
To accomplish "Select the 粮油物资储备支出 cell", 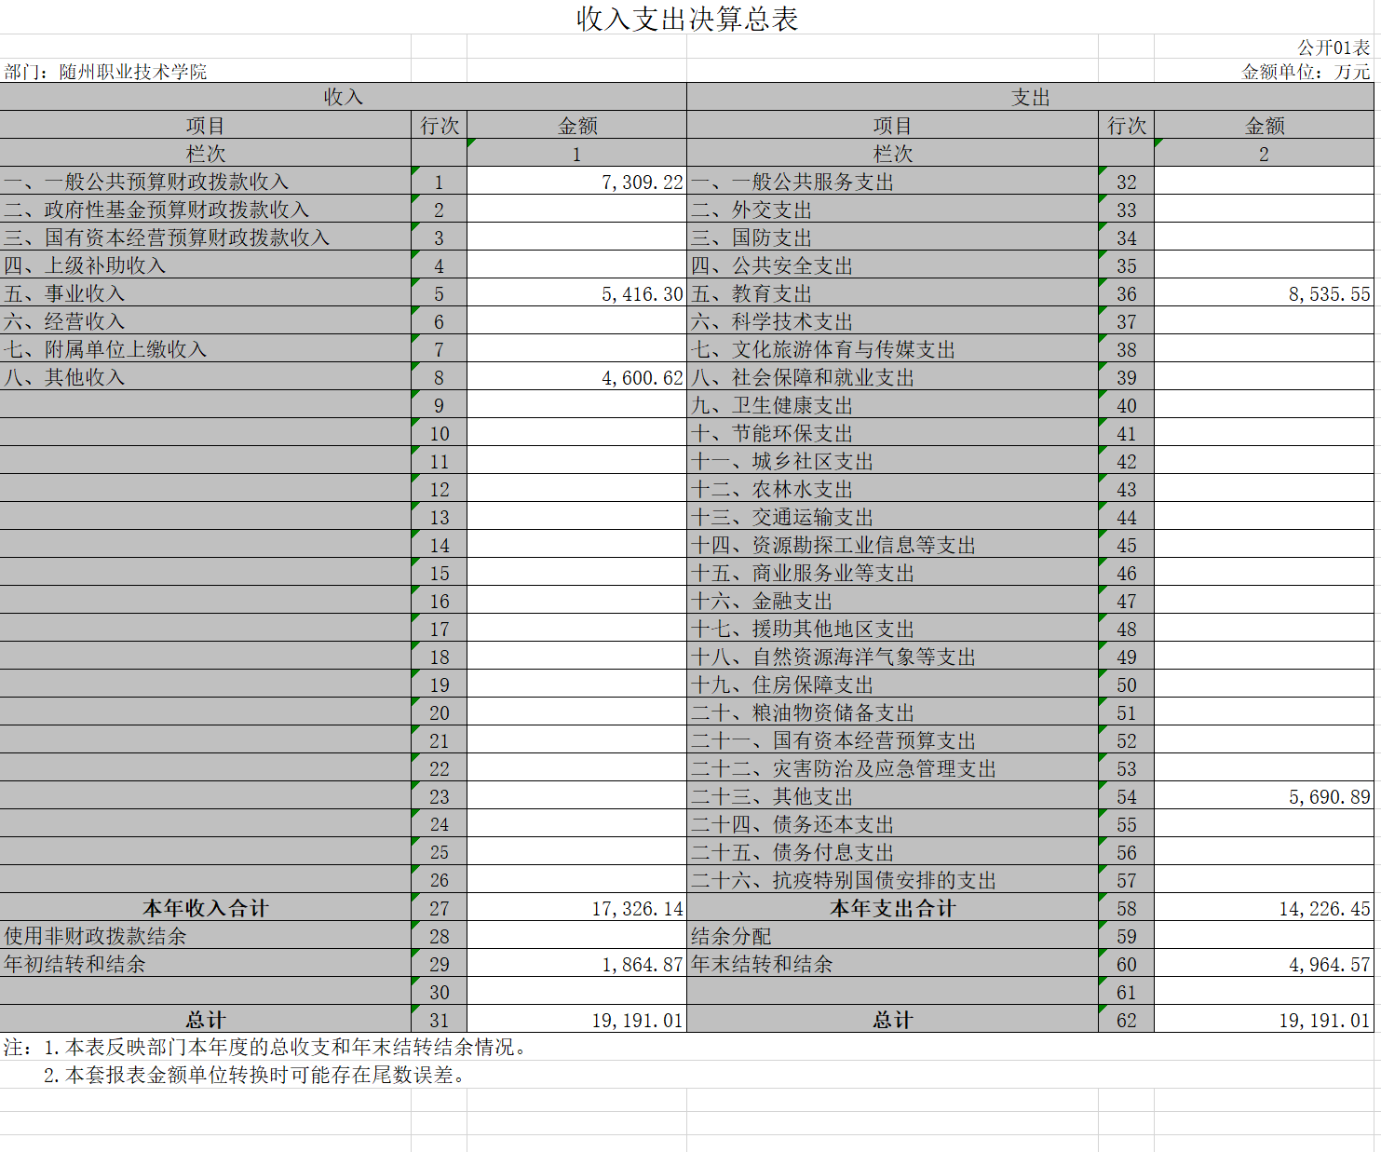I will pos(893,712).
